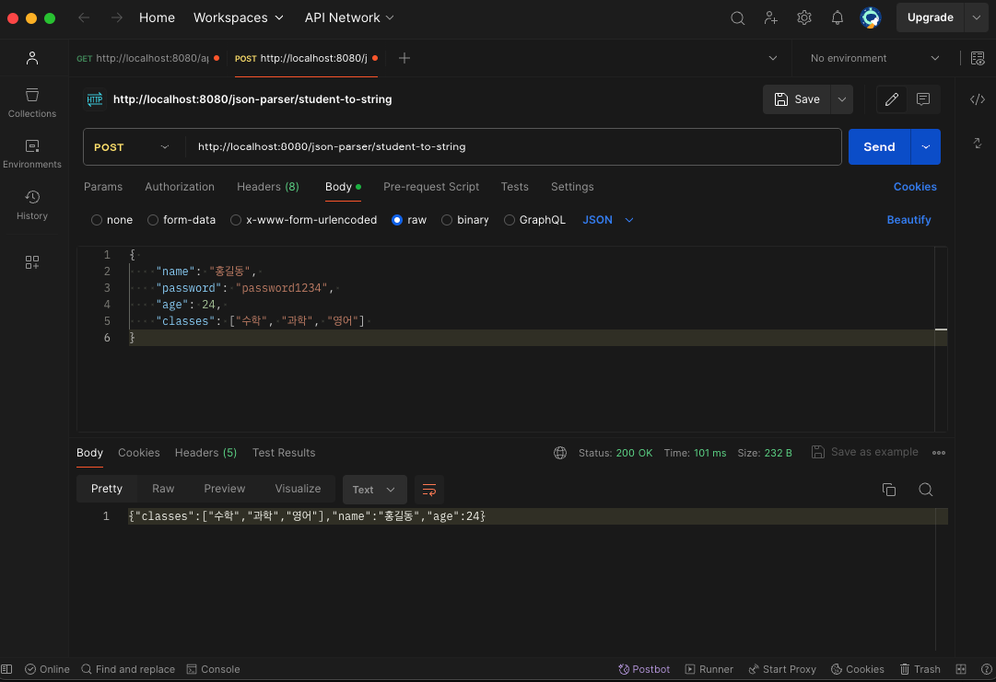This screenshot has width=996, height=682.
Task: Toggle line wrap in response
Action: coord(429,490)
